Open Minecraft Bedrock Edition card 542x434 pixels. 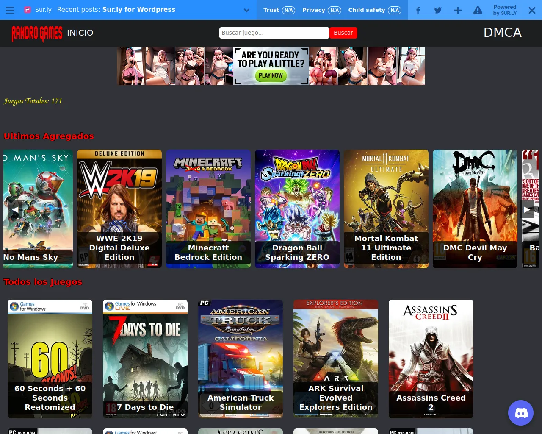[208, 209]
